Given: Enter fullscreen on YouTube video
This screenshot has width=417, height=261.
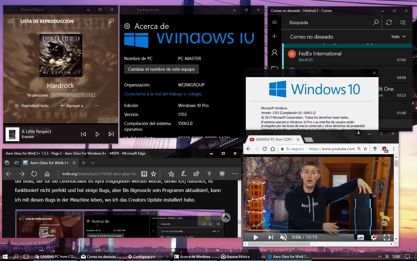Looking at the screenshot, I should tap(387, 237).
